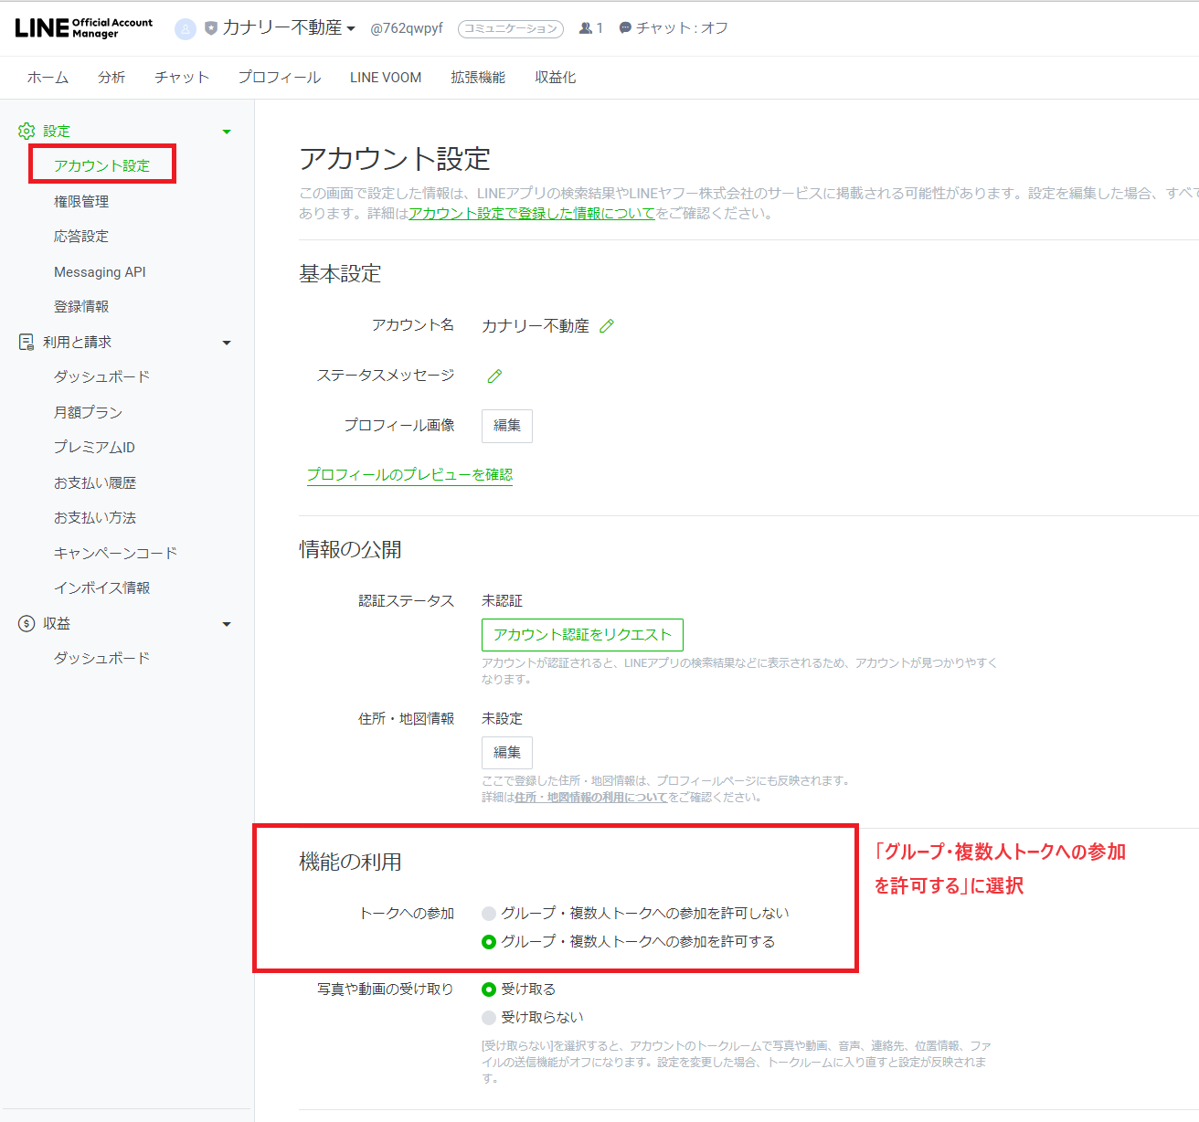Viewport: 1199px width, 1122px height.
Task: Select グループ・複数人トークへの参加を許可しない
Action: click(489, 914)
